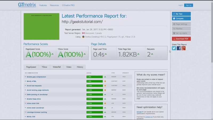Switch to the Video tab

pyautogui.click(x=69, y=67)
